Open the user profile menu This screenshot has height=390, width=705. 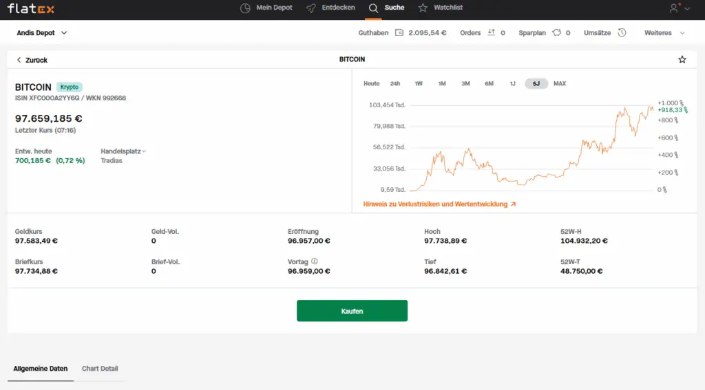pos(678,8)
